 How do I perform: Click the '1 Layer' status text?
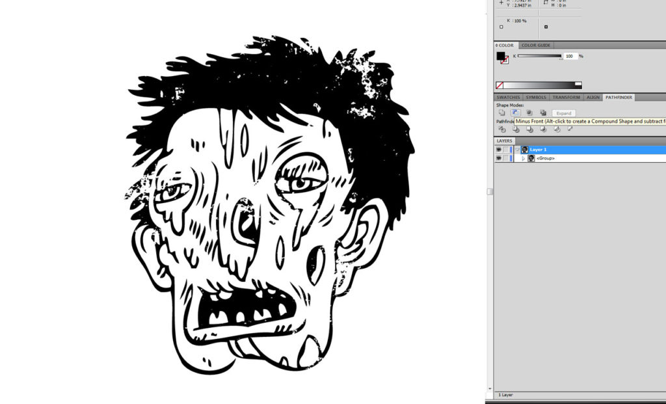[x=505, y=395]
